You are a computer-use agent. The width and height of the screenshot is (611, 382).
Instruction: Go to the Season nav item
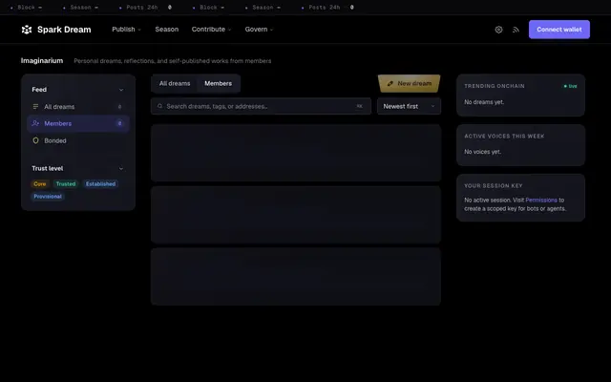coord(167,30)
